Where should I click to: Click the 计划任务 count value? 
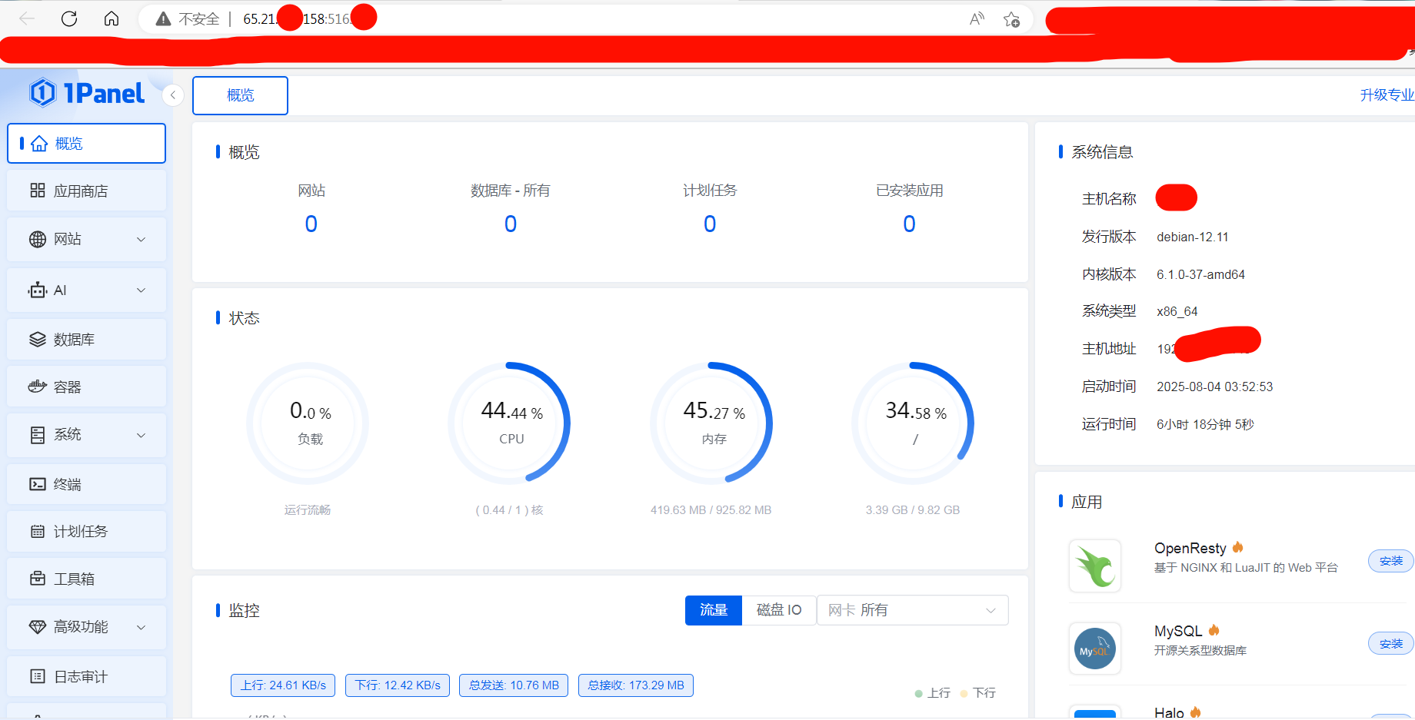710,224
